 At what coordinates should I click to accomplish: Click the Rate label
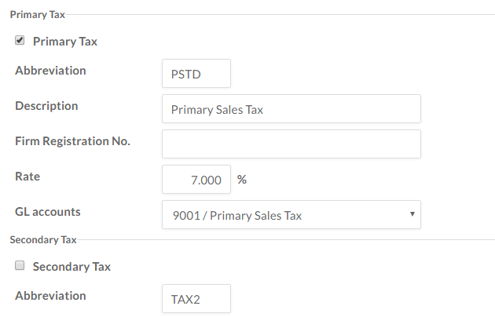[27, 177]
